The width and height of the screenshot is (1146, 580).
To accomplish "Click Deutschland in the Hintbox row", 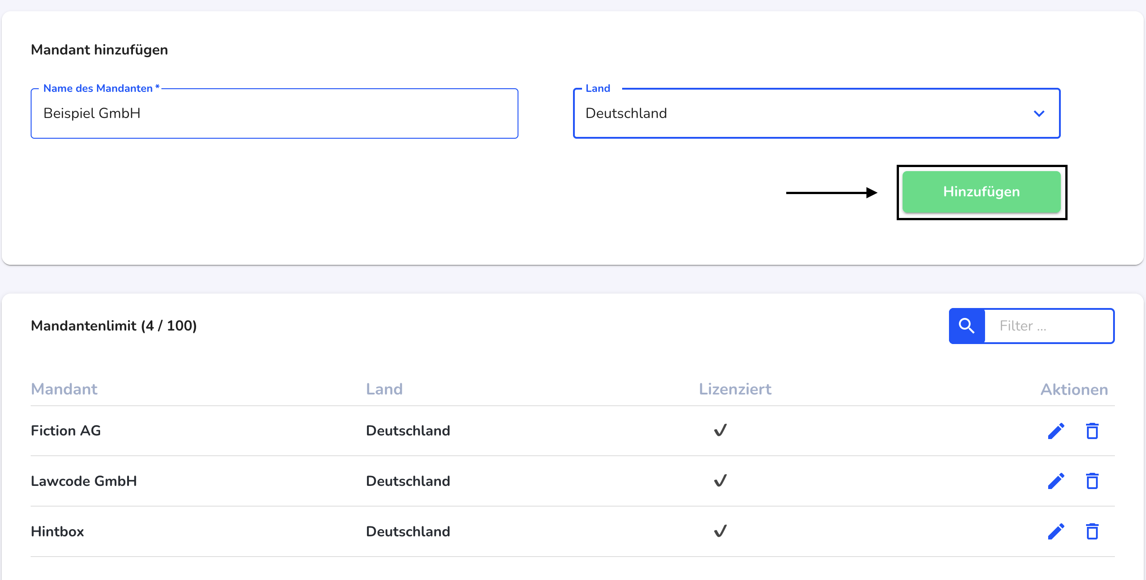I will pos(408,531).
